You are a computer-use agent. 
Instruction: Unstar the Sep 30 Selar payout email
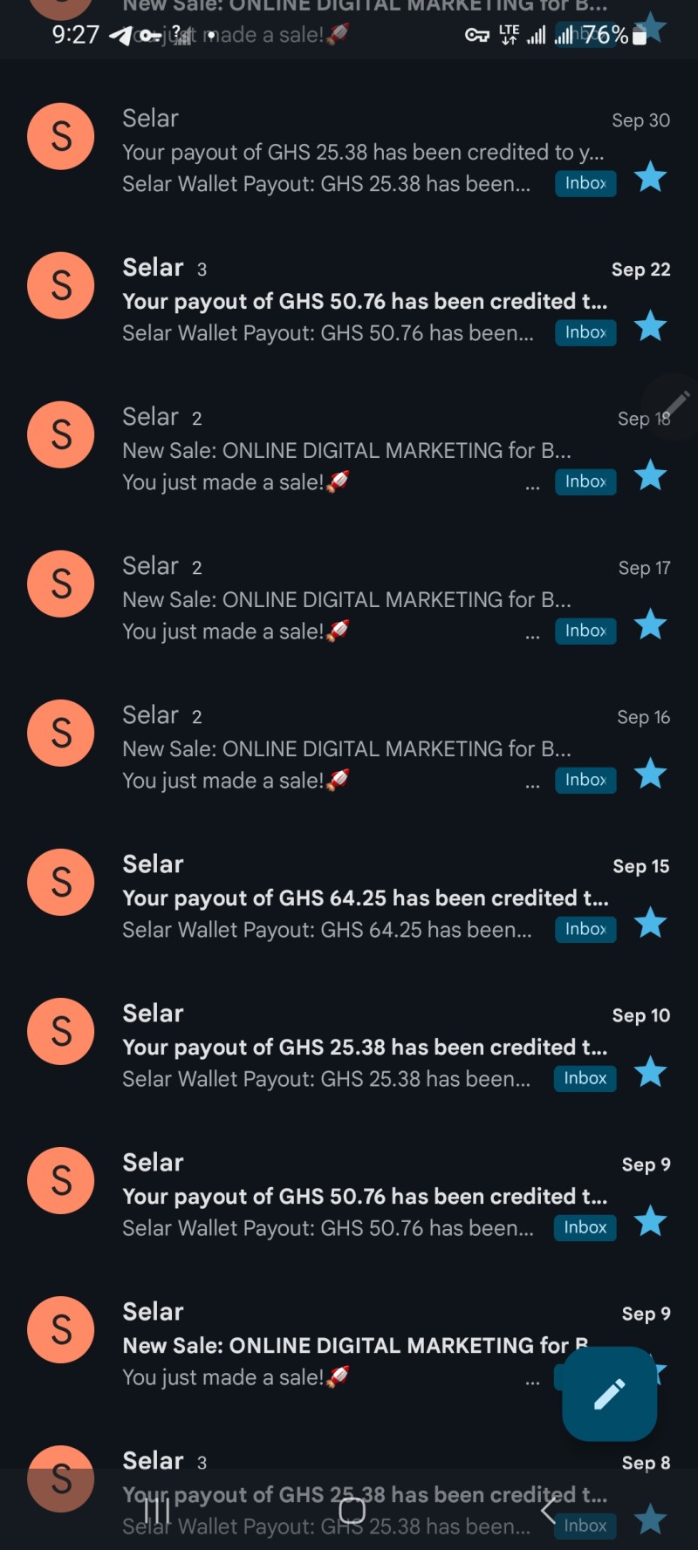click(650, 177)
